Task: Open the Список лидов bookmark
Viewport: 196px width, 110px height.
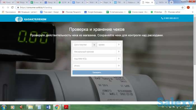Action: pos(138,12)
